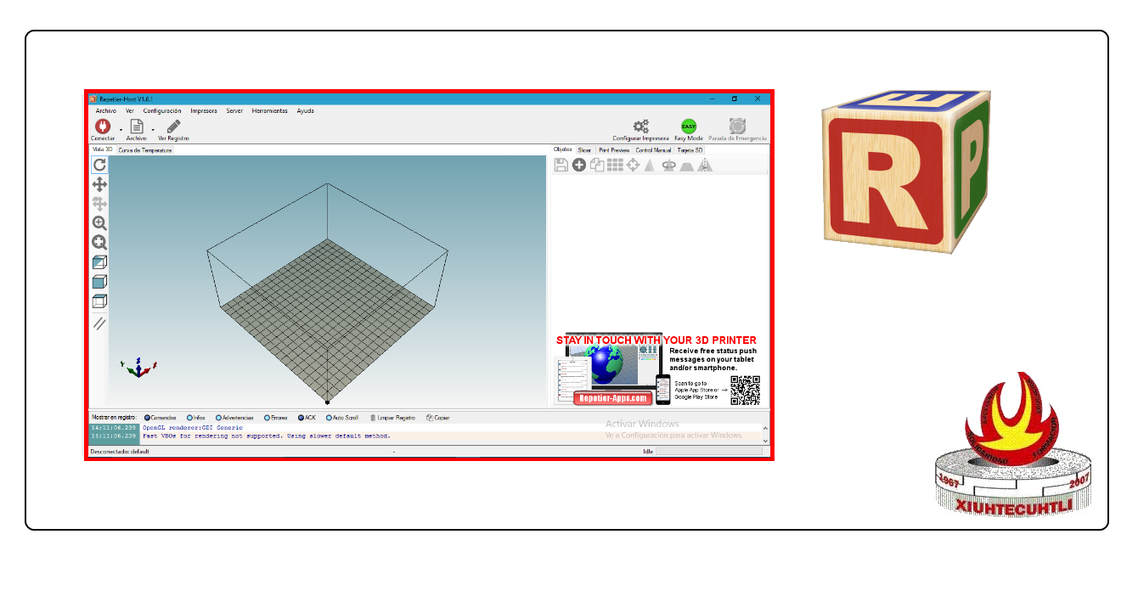
Task: Click the log panel scrollbar
Action: pyautogui.click(x=765, y=434)
